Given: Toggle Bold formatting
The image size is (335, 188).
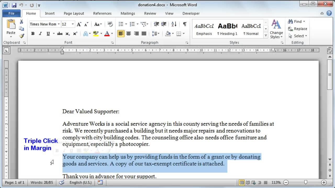Looking at the screenshot, I should pyautogui.click(x=33, y=33).
